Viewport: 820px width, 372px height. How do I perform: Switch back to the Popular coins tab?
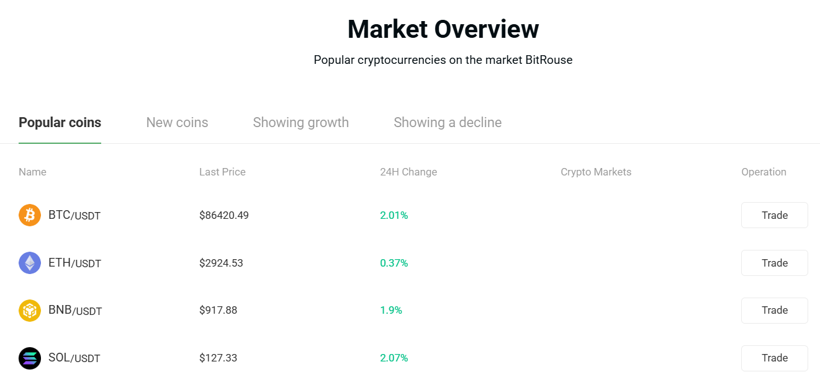tap(60, 122)
